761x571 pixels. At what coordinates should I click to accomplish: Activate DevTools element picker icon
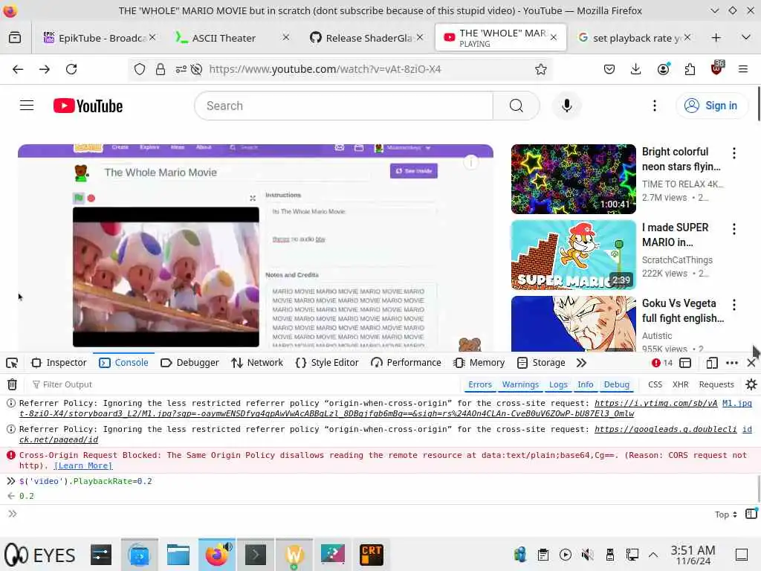(x=12, y=363)
